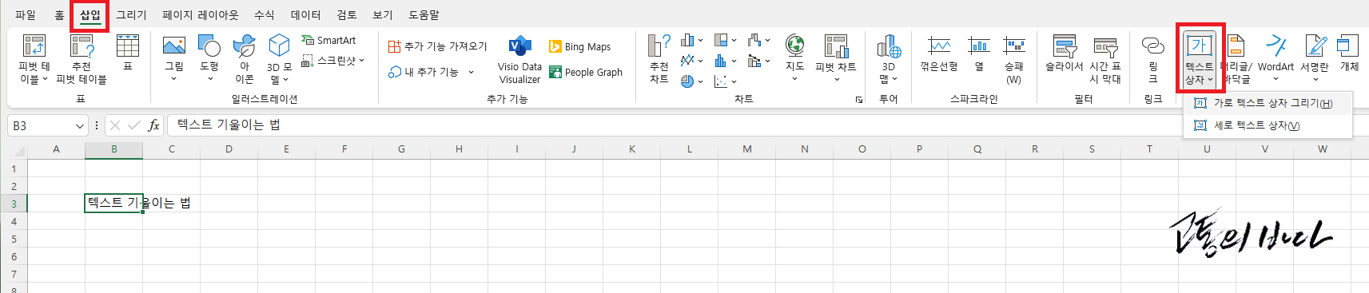Insert a Timeline (시간 표시 막대)
The image size is (1369, 293).
click(1105, 59)
